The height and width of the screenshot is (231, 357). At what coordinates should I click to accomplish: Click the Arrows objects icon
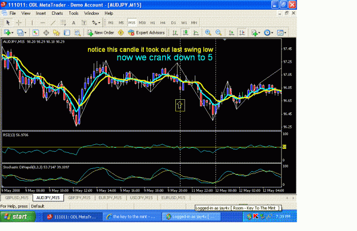[94, 23]
